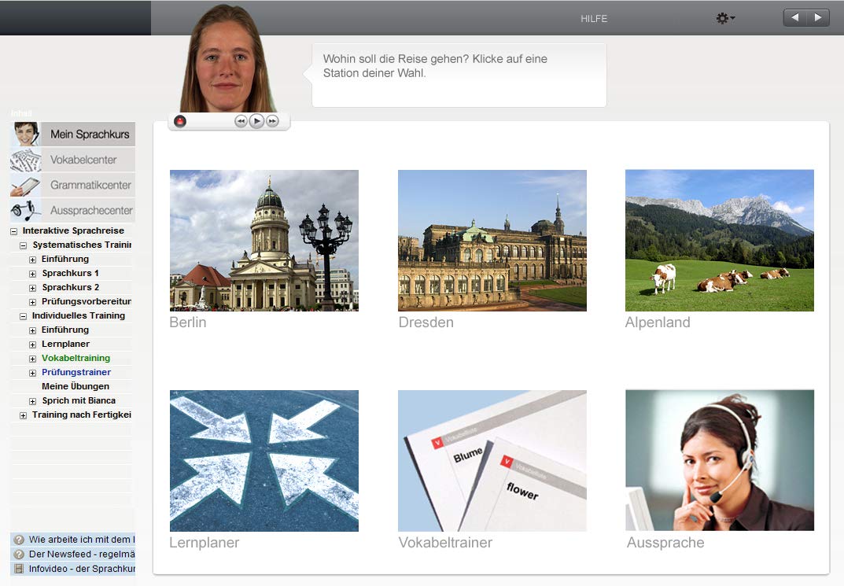Click the Dresden caption link

pos(426,322)
